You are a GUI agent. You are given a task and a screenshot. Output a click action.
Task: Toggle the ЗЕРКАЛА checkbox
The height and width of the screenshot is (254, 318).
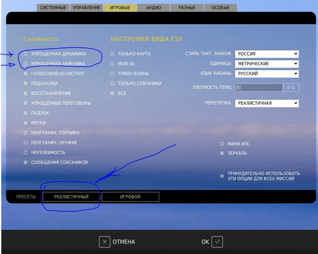pyautogui.click(x=222, y=153)
